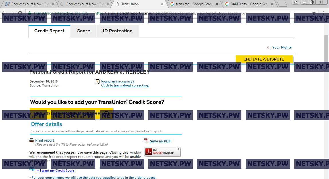This screenshot has height=179, width=329.
Task: Select the Credit Report tab
Action: [x=49, y=31]
